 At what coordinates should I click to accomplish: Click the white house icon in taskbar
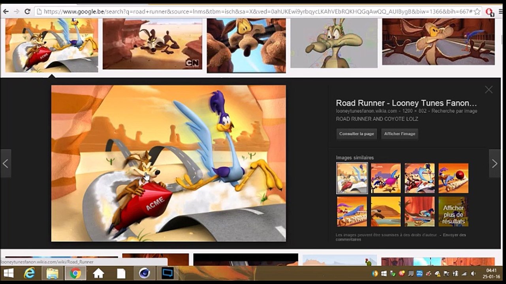(x=98, y=273)
